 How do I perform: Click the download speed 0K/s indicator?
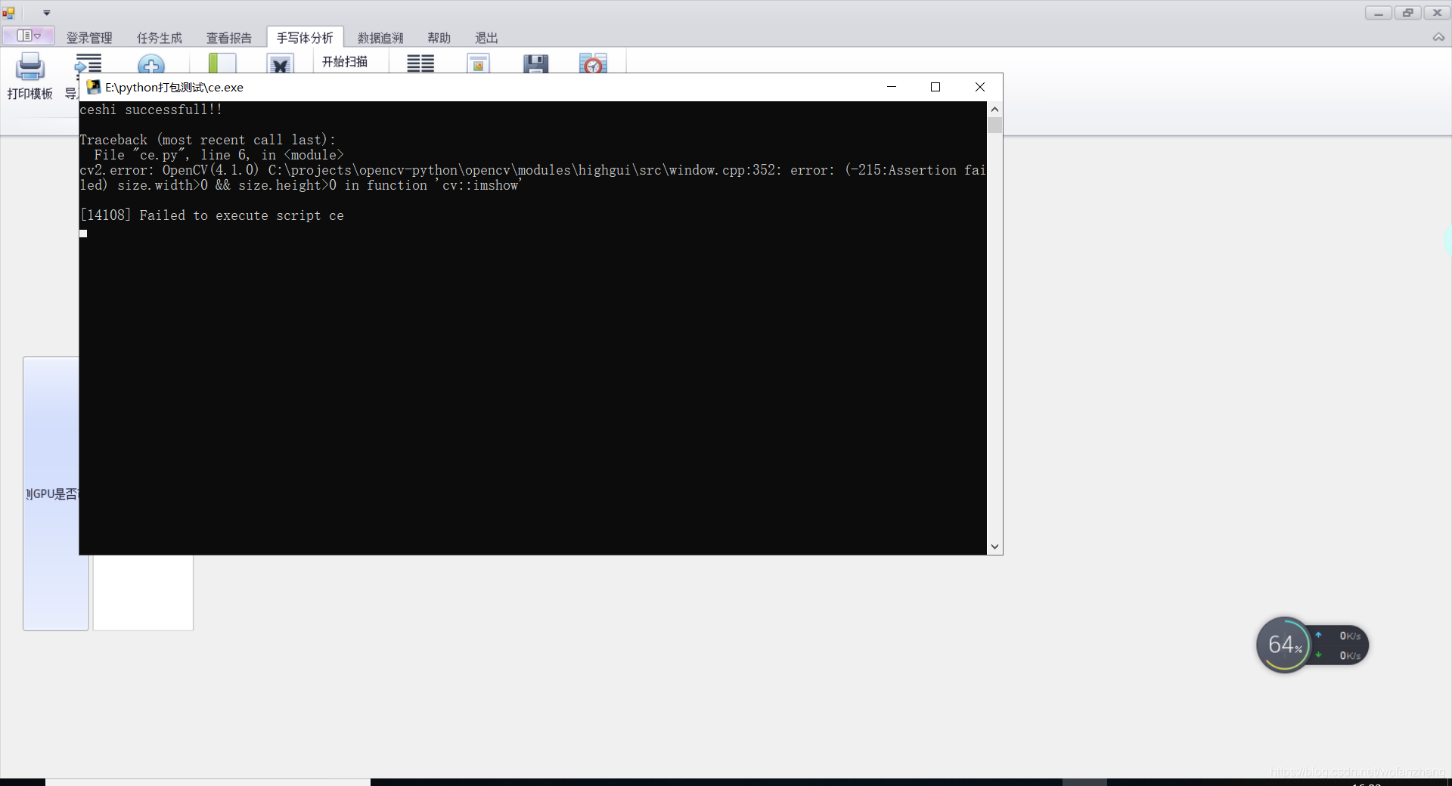[x=1340, y=655]
